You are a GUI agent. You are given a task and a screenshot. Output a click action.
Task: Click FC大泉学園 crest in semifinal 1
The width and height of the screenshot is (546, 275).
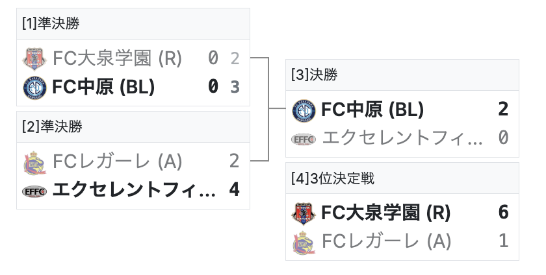click(35, 59)
